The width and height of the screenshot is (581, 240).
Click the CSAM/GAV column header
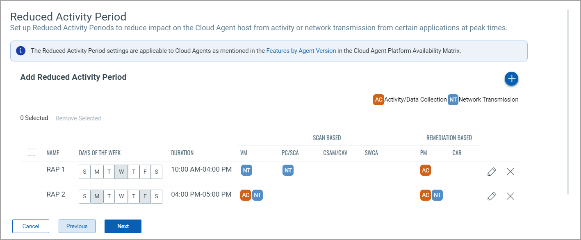[335, 153]
